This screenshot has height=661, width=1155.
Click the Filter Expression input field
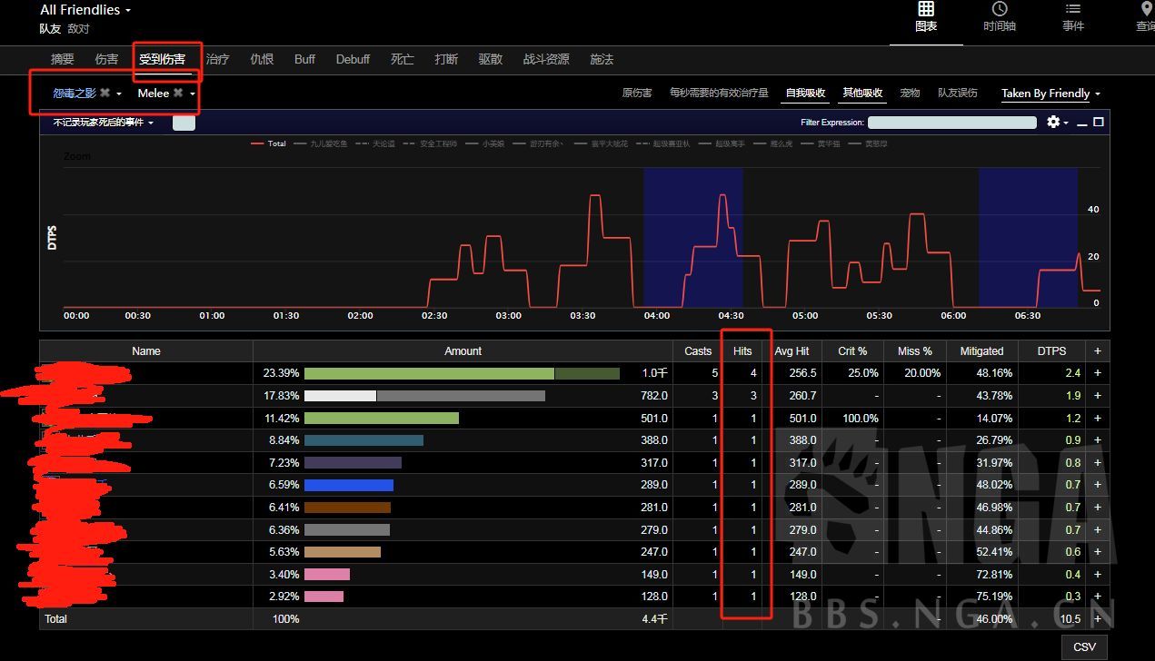[x=951, y=123]
